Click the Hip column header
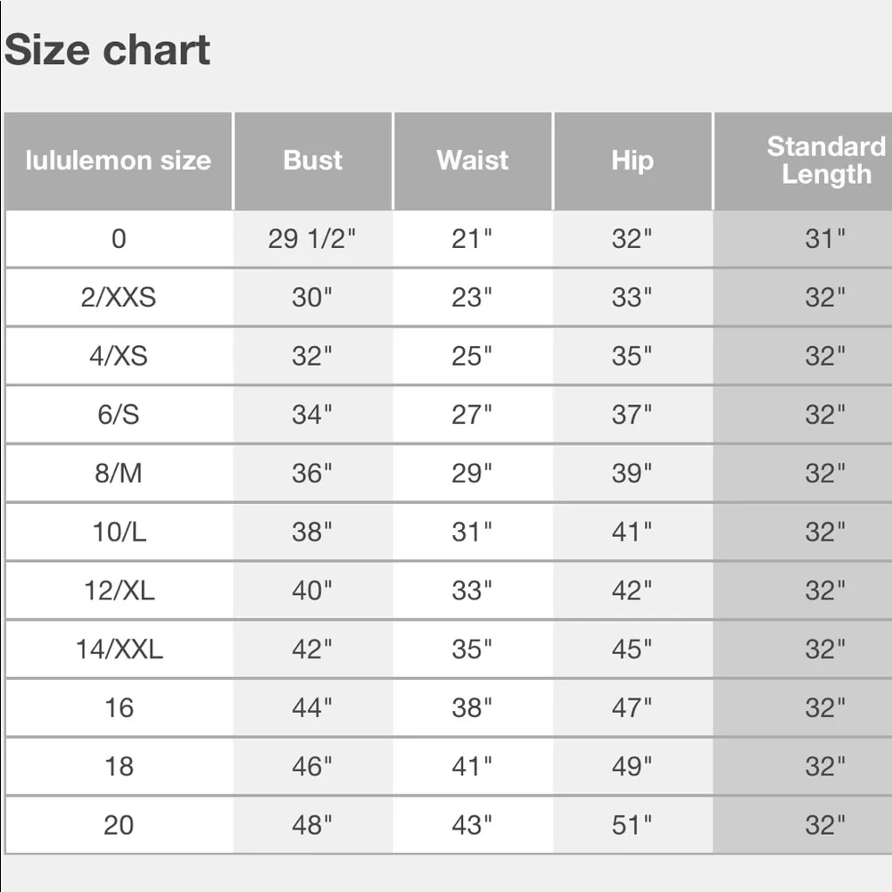Screen dimensions: 892x892 (632, 161)
